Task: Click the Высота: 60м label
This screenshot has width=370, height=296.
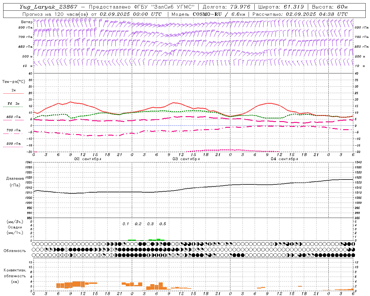Action: [330, 7]
